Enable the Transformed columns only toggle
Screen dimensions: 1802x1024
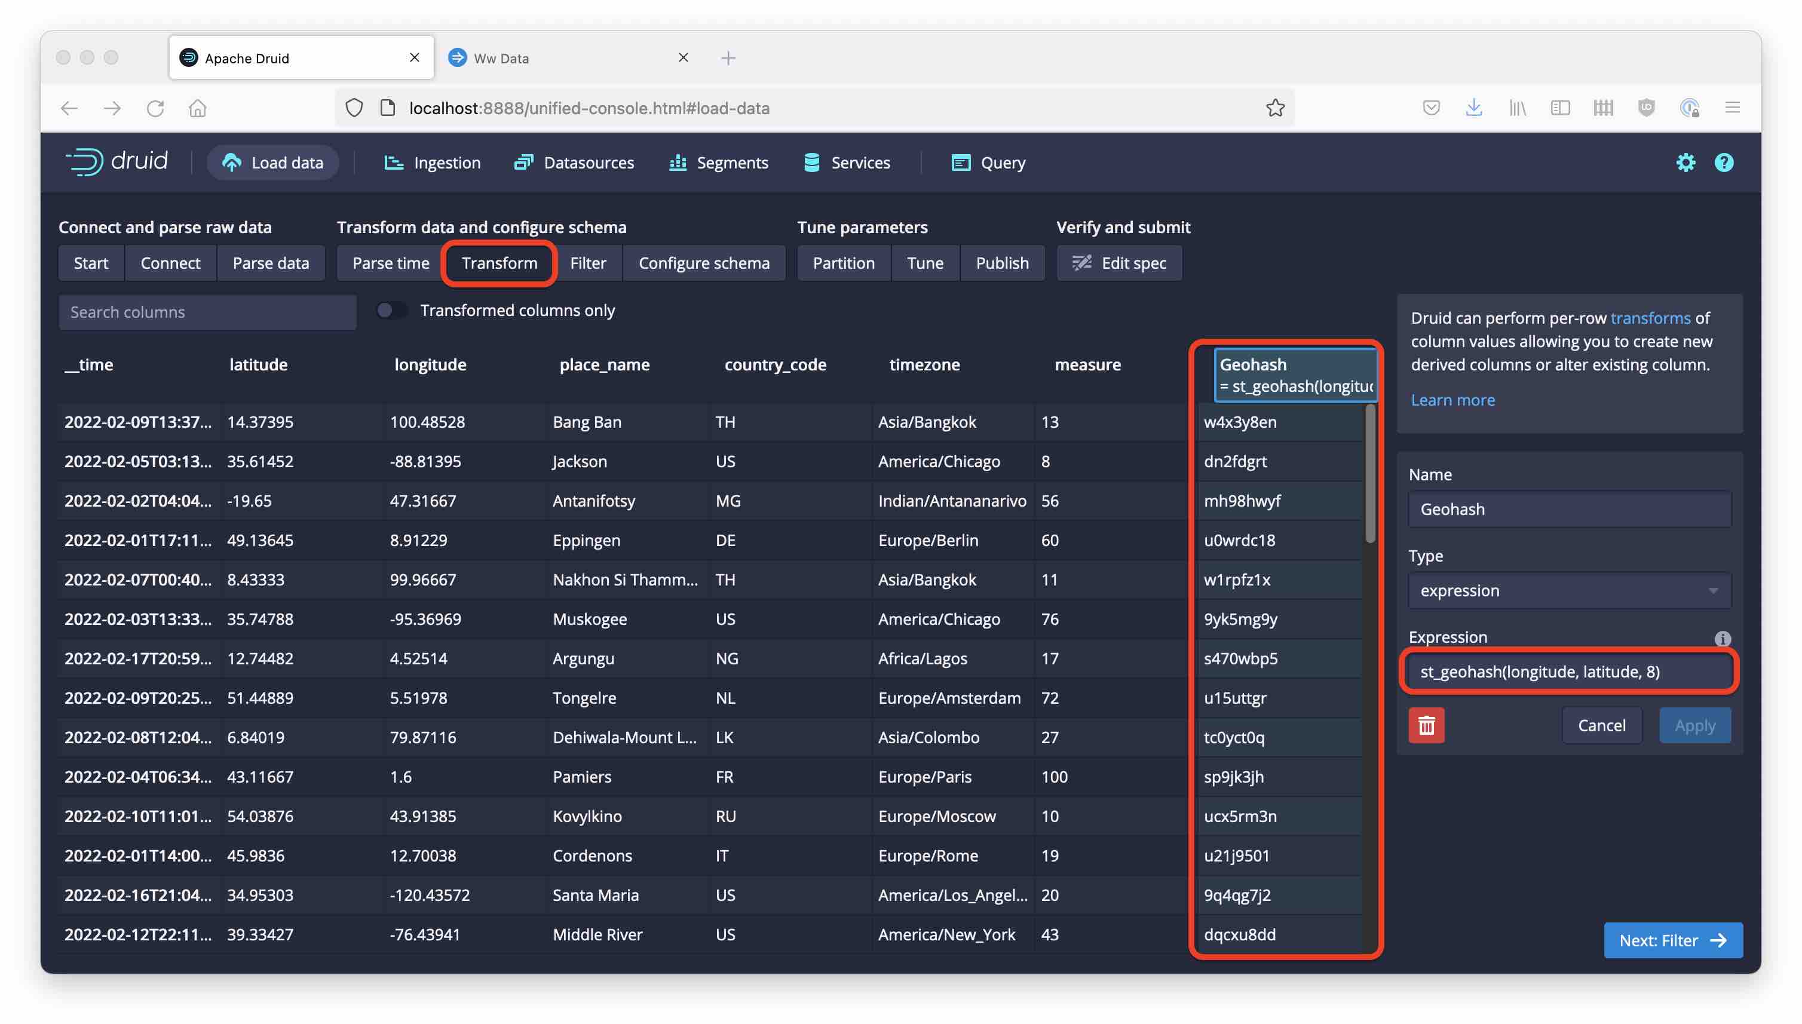coord(391,309)
